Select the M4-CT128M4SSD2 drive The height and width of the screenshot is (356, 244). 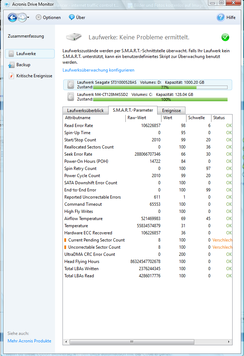click(148, 97)
